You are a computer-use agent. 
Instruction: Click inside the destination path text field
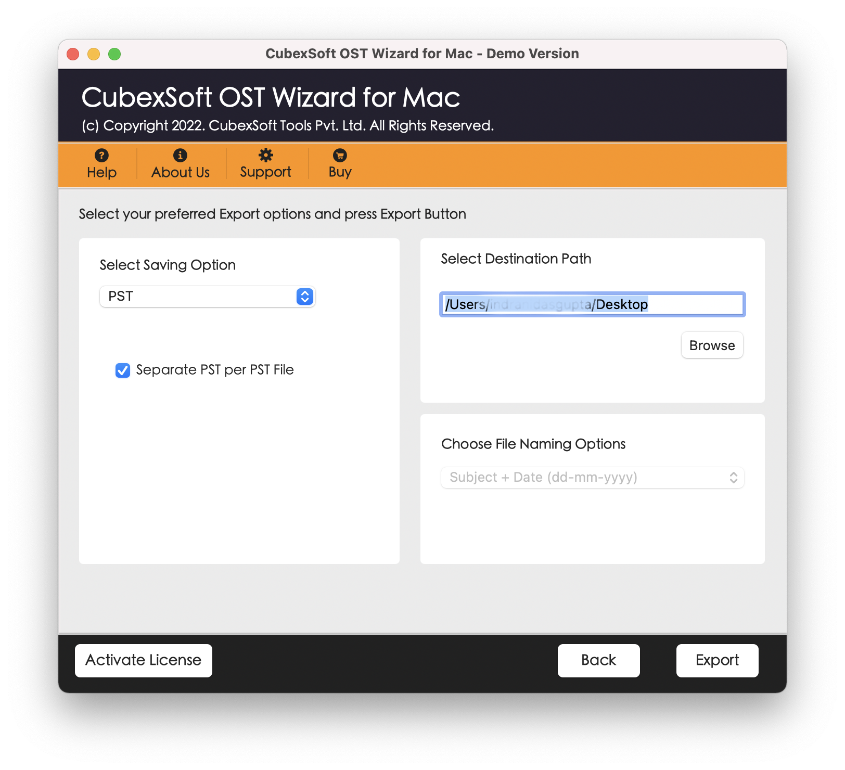pos(592,304)
